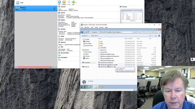195x109 pixels.
Task: Click the green Show arrow icon
Action: click(x=73, y=2)
